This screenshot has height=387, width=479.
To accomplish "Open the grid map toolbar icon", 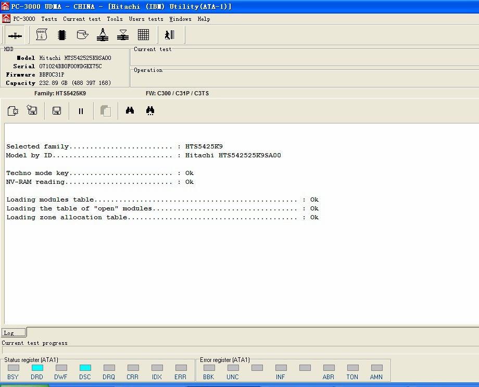I will pyautogui.click(x=143, y=34).
